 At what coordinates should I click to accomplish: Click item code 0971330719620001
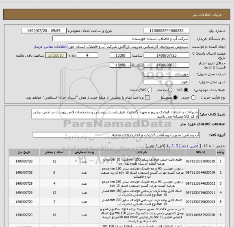[200, 193]
